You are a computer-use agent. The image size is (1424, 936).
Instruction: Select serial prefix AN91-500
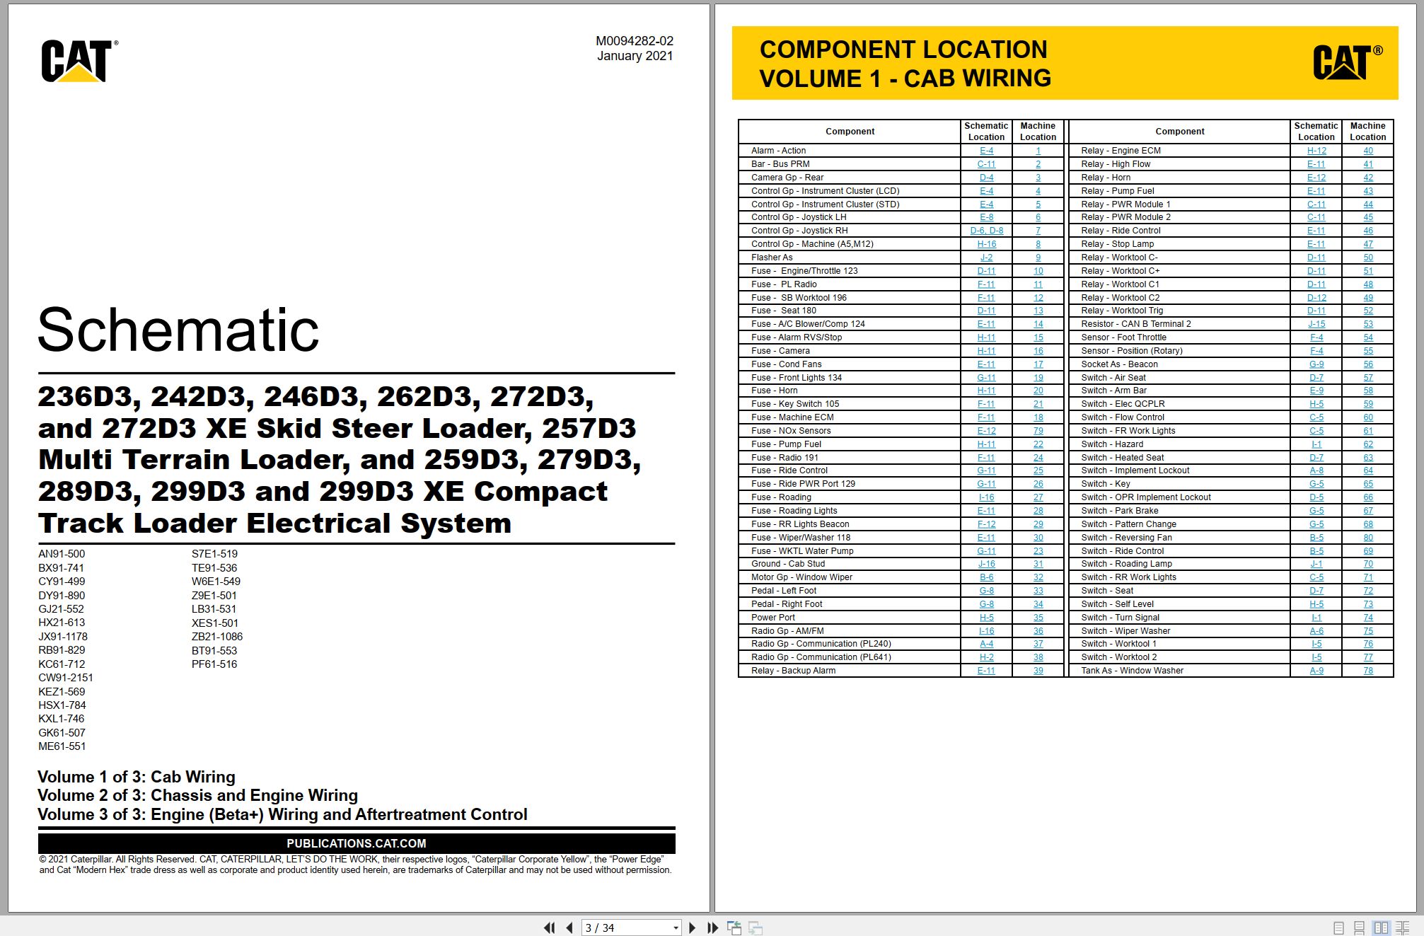point(62,554)
